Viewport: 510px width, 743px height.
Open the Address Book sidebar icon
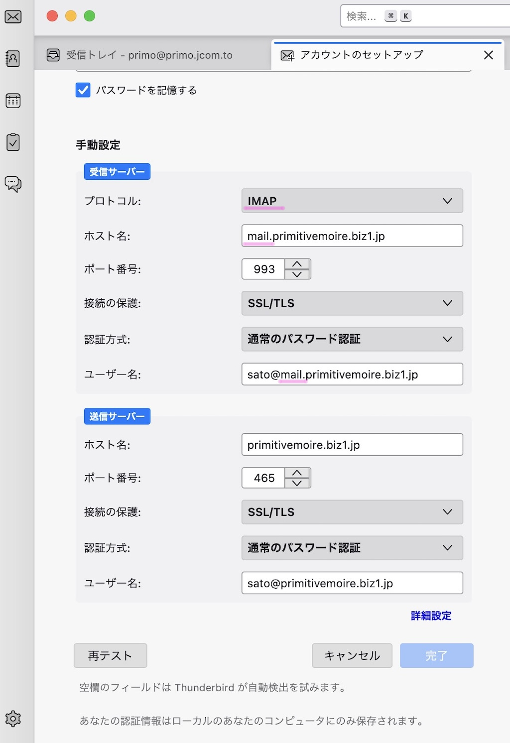coord(13,59)
